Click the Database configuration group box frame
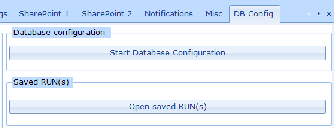 tap(169, 52)
